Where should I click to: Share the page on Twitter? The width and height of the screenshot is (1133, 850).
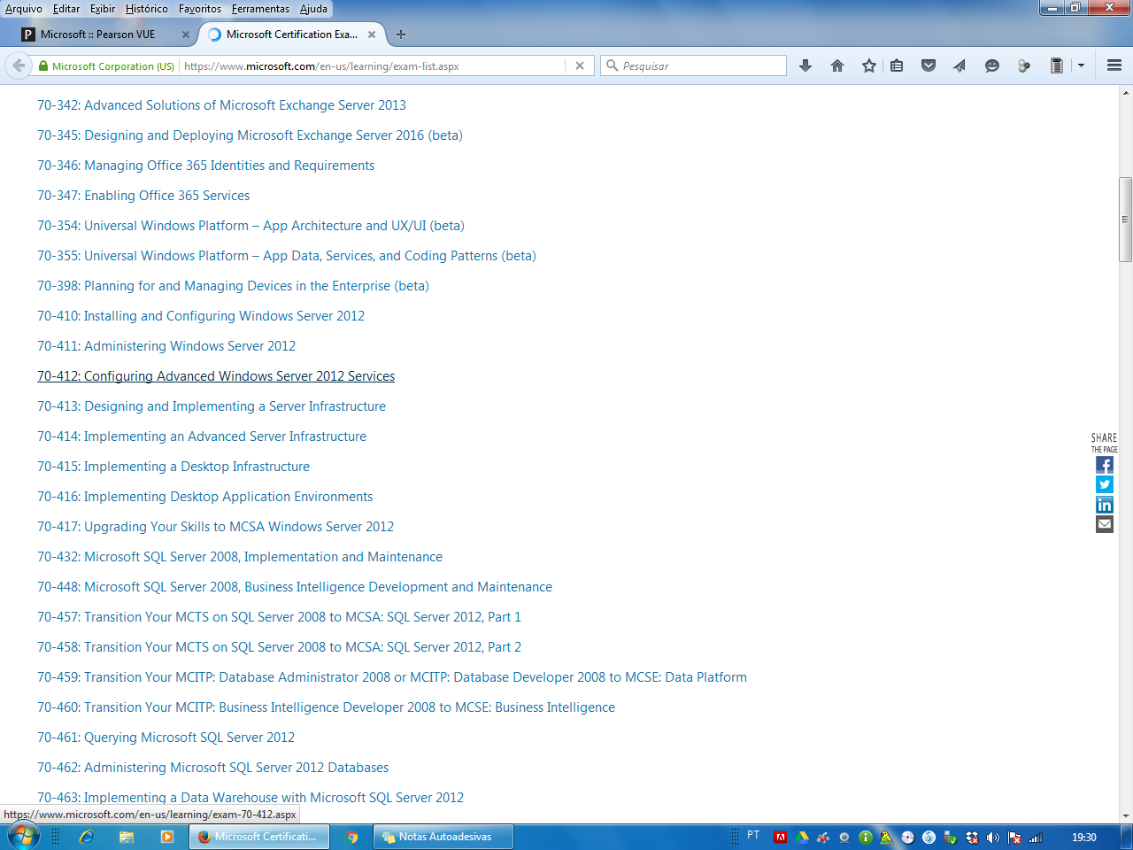(1105, 484)
